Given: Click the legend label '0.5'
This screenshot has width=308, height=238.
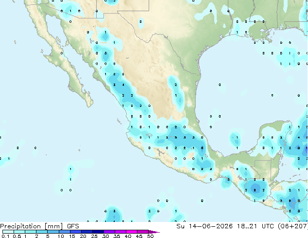Looking at the screenshot, I should click(17, 236).
